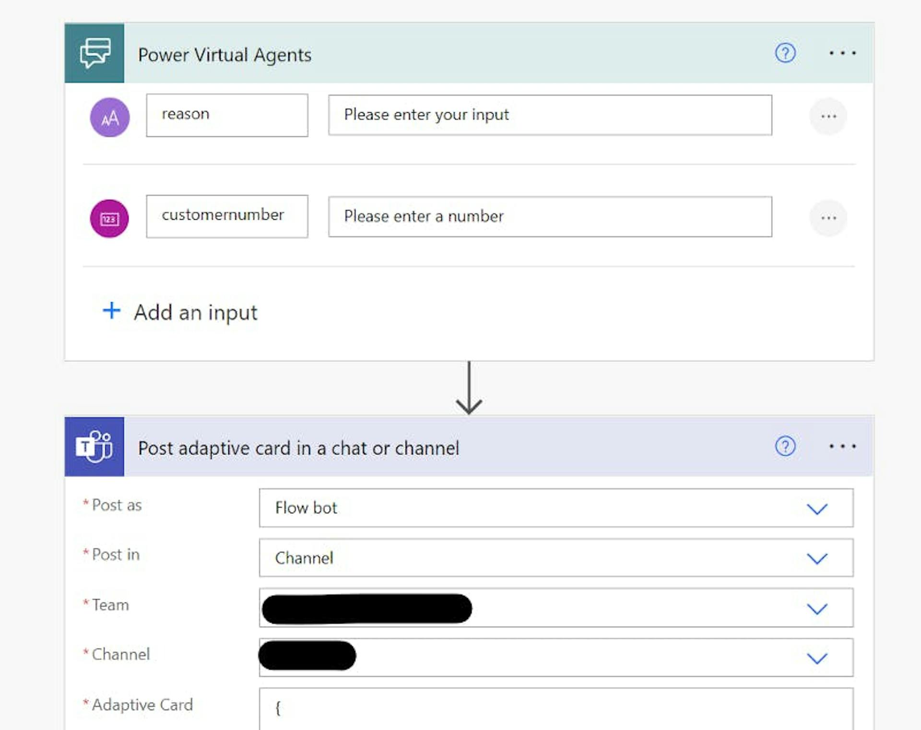Image resolution: width=921 pixels, height=730 pixels.
Task: Open options menu for the customernumber input
Action: tap(828, 217)
